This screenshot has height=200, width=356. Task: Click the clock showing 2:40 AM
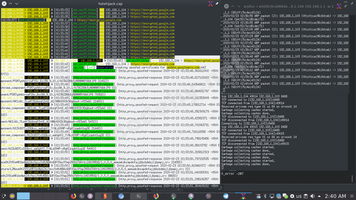click(335, 196)
